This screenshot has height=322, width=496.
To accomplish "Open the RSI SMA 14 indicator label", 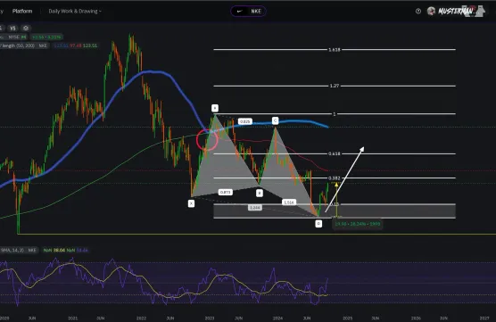I will point(19,251).
